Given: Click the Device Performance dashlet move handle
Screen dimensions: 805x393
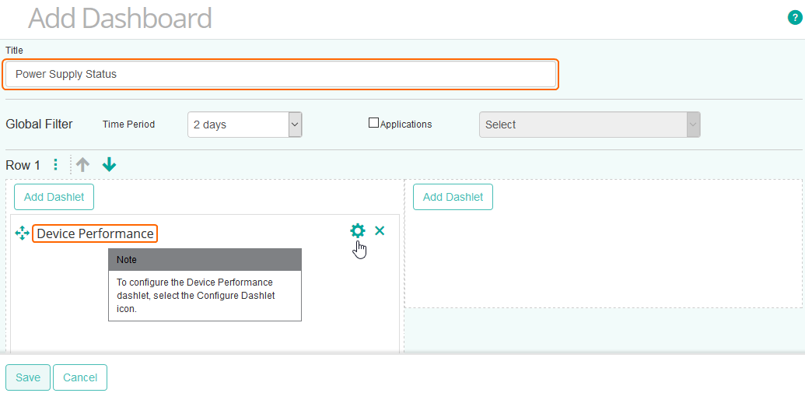Looking at the screenshot, I should pyautogui.click(x=22, y=233).
